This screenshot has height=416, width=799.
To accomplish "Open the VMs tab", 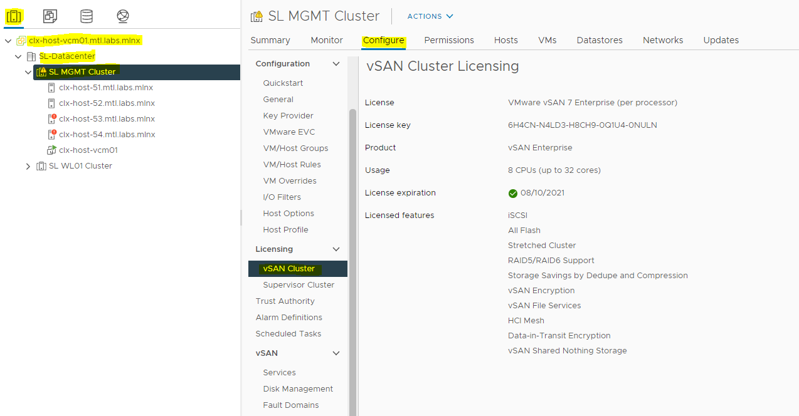I will click(x=548, y=40).
